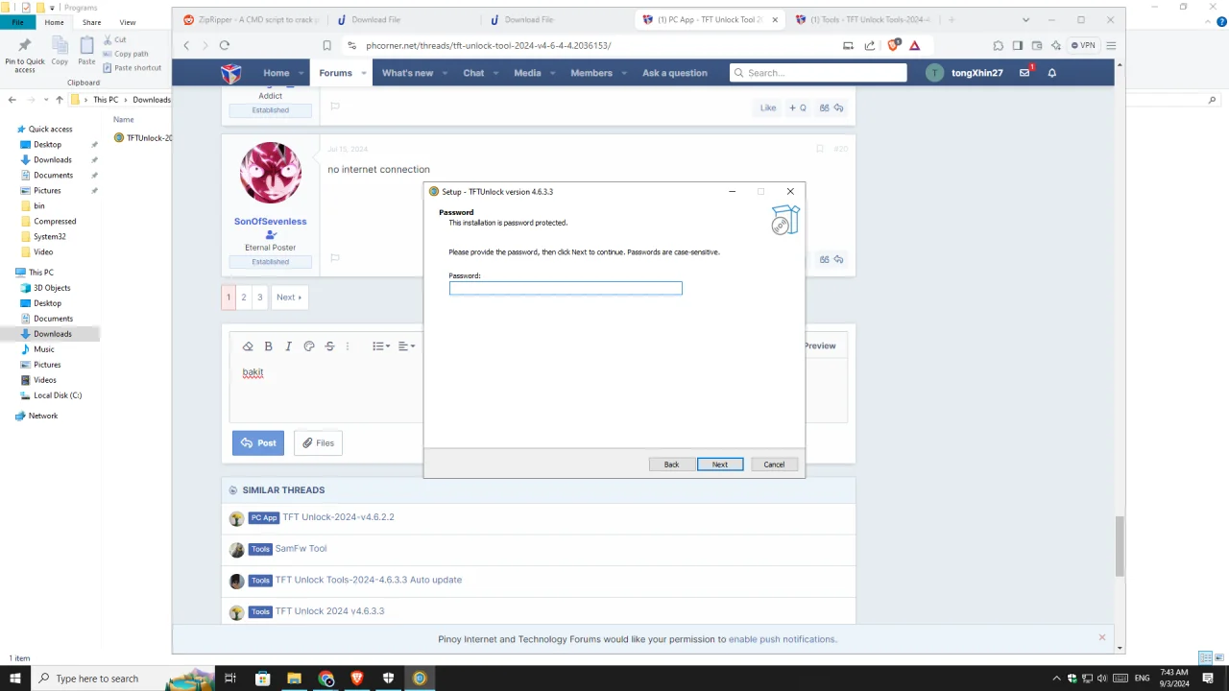1229x691 pixels.
Task: Expand the Forums navigation dropdown arrow
Action: click(364, 73)
